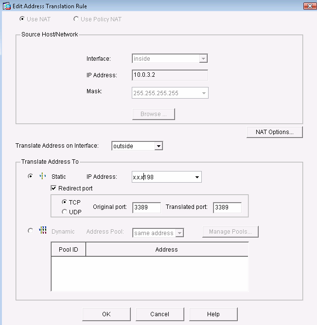Open NAT Options... dialog

[x=275, y=132]
